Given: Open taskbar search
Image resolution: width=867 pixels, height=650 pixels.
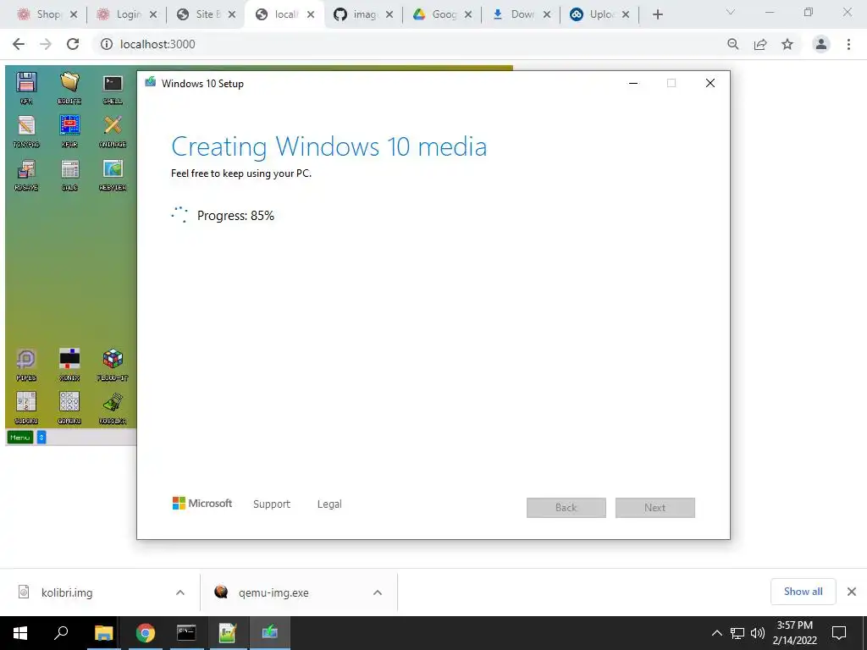Looking at the screenshot, I should [x=61, y=633].
